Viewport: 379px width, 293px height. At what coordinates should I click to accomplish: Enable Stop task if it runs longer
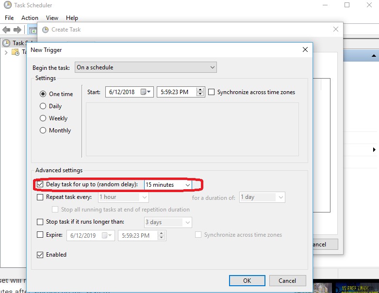click(x=40, y=222)
